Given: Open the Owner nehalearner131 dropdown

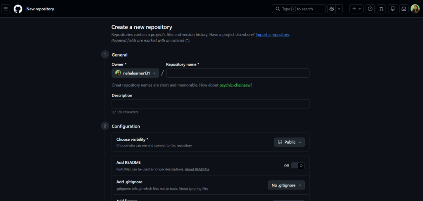Looking at the screenshot, I should tap(135, 73).
